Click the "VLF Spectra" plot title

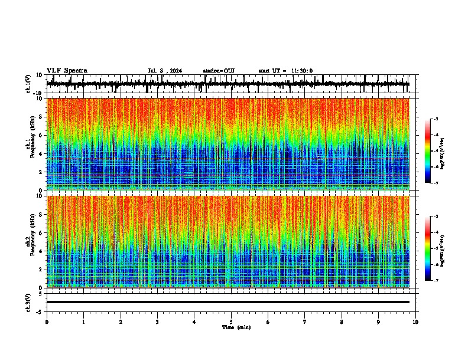pos(67,71)
